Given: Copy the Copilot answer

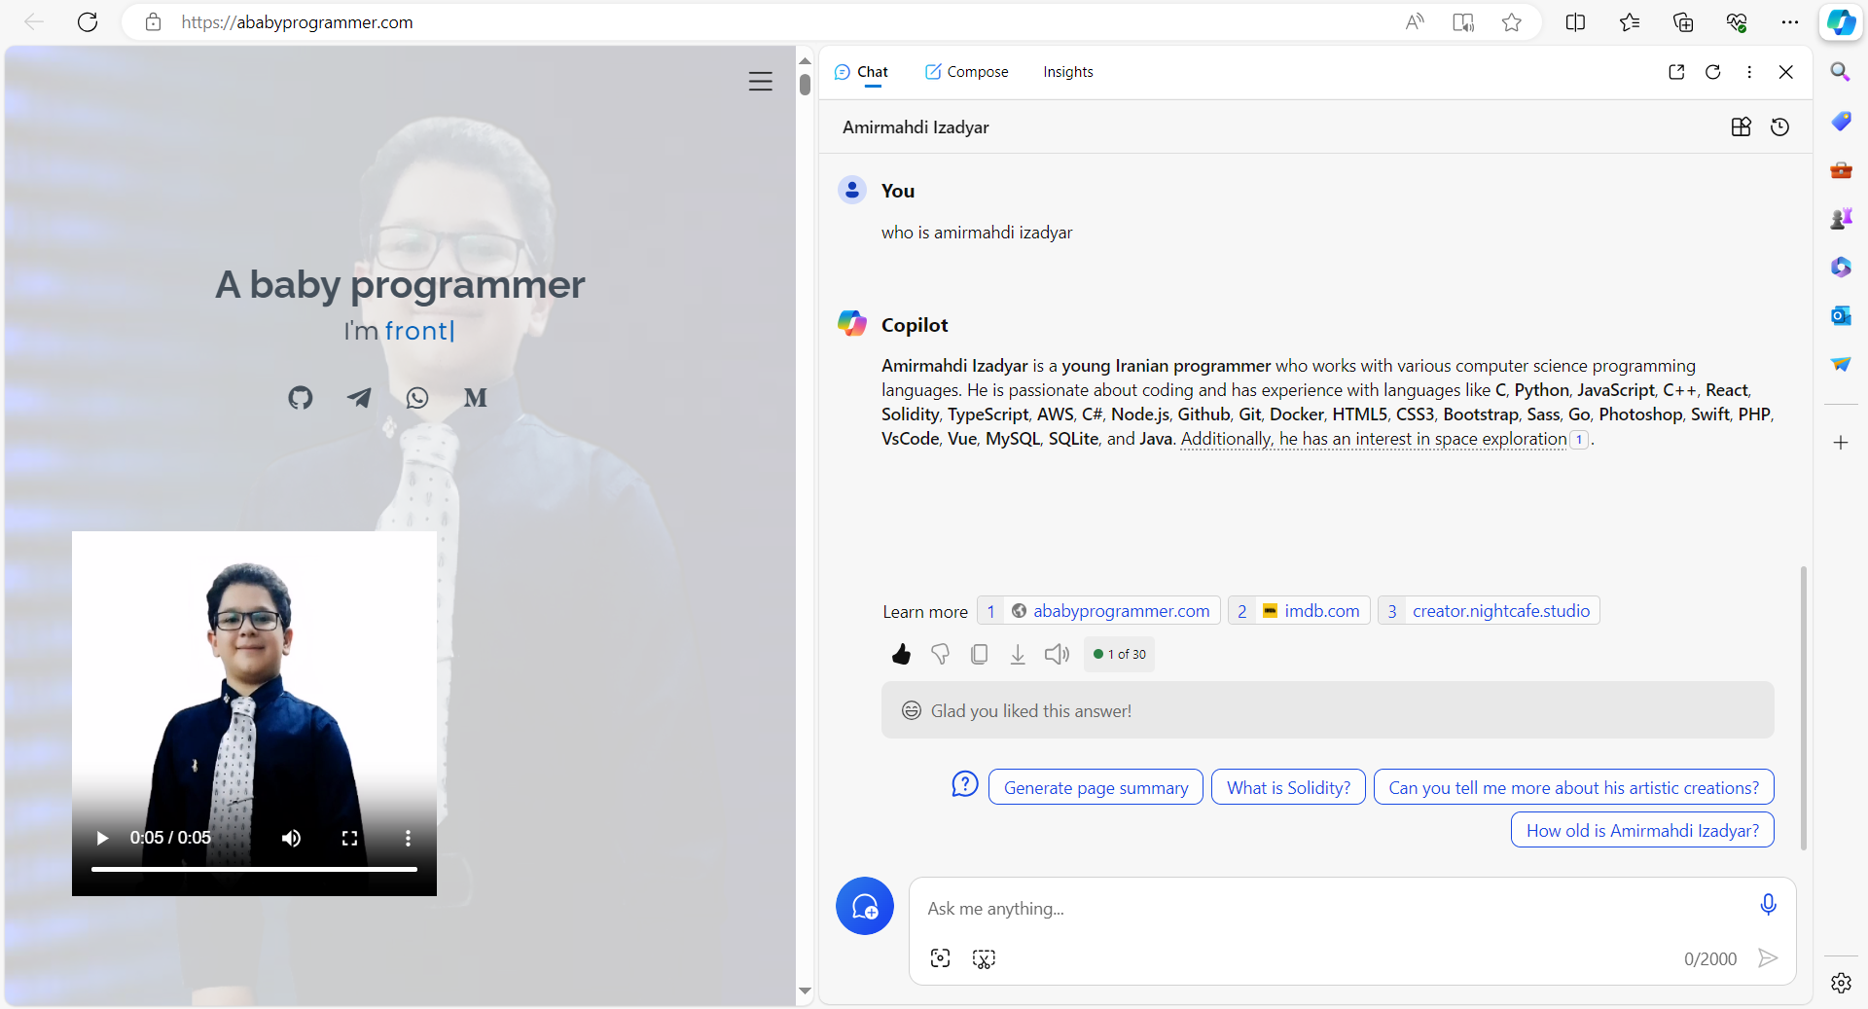Looking at the screenshot, I should coord(980,654).
